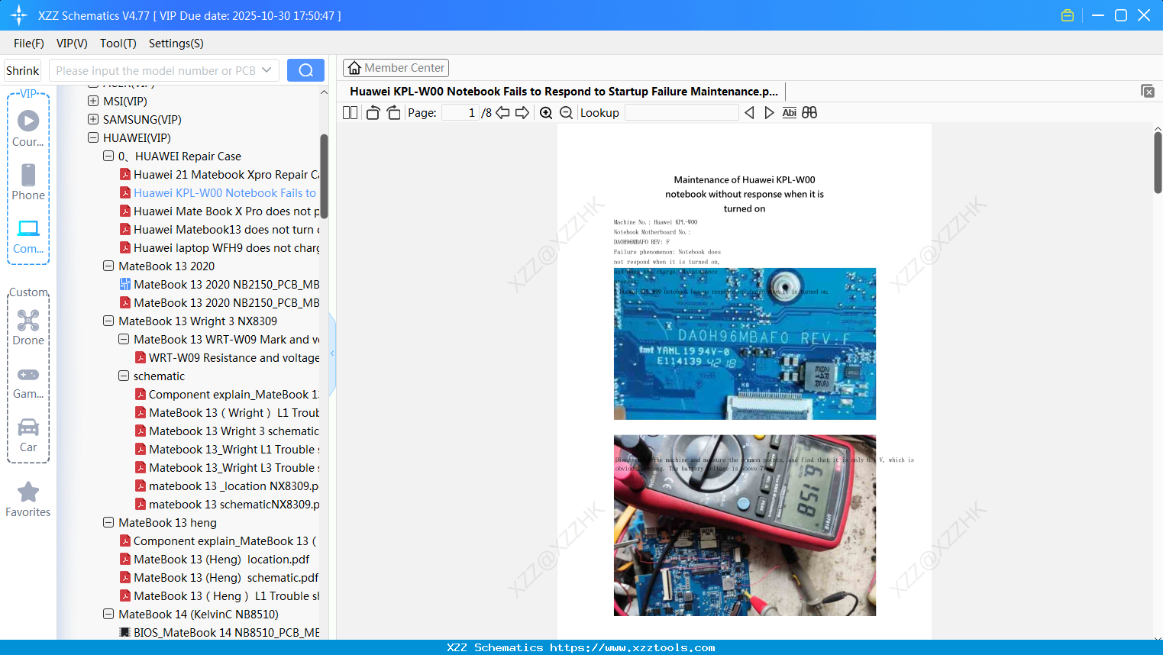This screenshot has width=1163, height=655.
Task: Click the Shrink button
Action: tap(23, 70)
